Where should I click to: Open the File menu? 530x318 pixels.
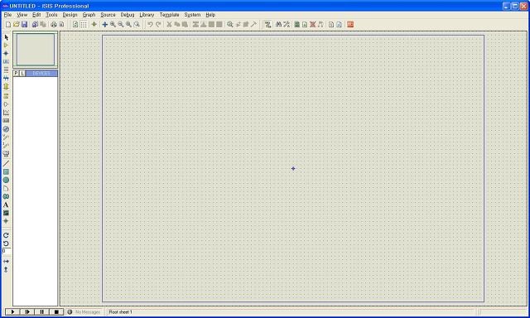(7, 15)
